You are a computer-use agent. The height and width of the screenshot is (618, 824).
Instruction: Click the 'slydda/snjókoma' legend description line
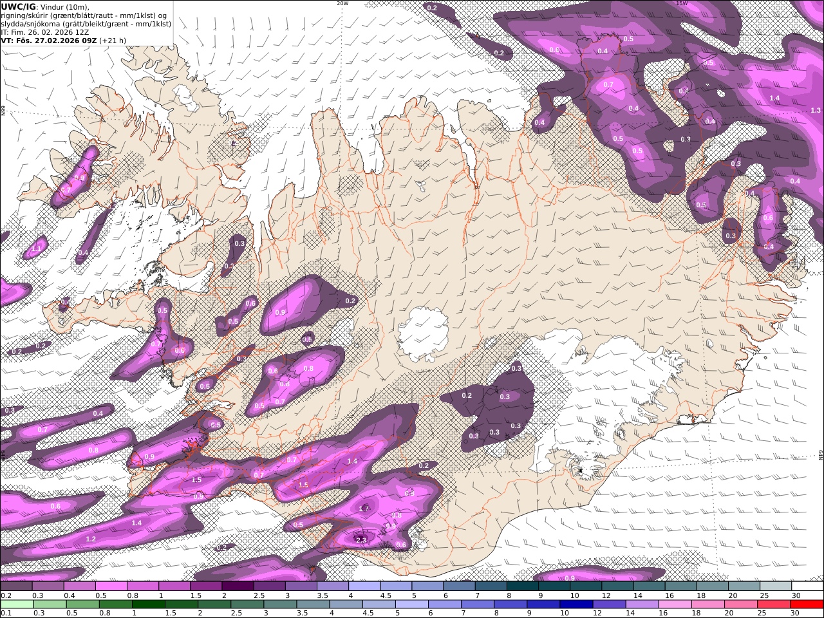tap(86, 23)
